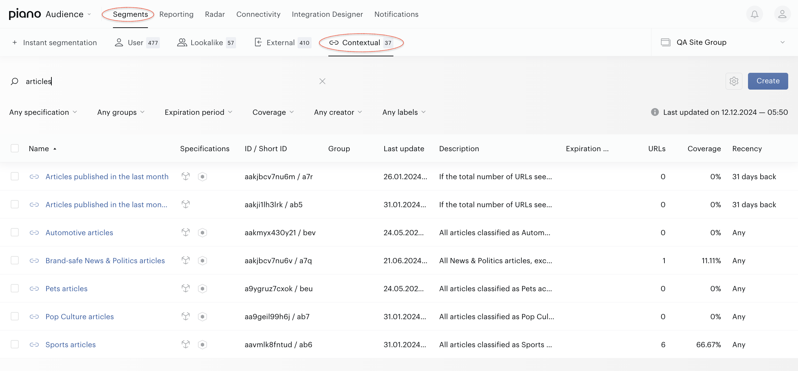This screenshot has width=798, height=371.
Task: Open the Brand-safe News & Politics articles link
Action: point(105,261)
